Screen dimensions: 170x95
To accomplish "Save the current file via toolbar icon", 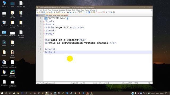I will pyautogui.click(x=42, y=12).
